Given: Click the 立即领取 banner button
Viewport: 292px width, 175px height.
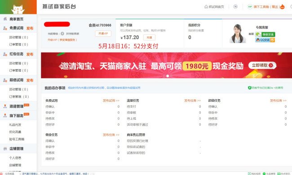Looking at the screenshot, I should pos(262,66).
